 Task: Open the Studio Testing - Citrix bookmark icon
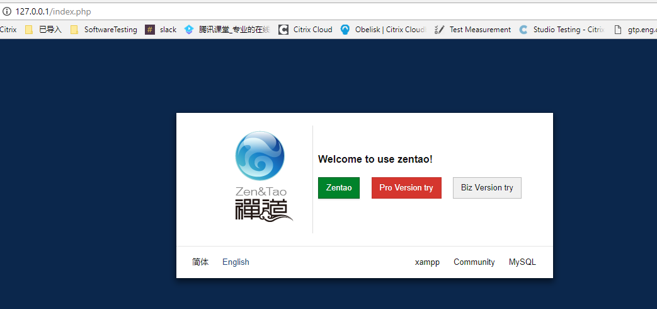pyautogui.click(x=523, y=30)
